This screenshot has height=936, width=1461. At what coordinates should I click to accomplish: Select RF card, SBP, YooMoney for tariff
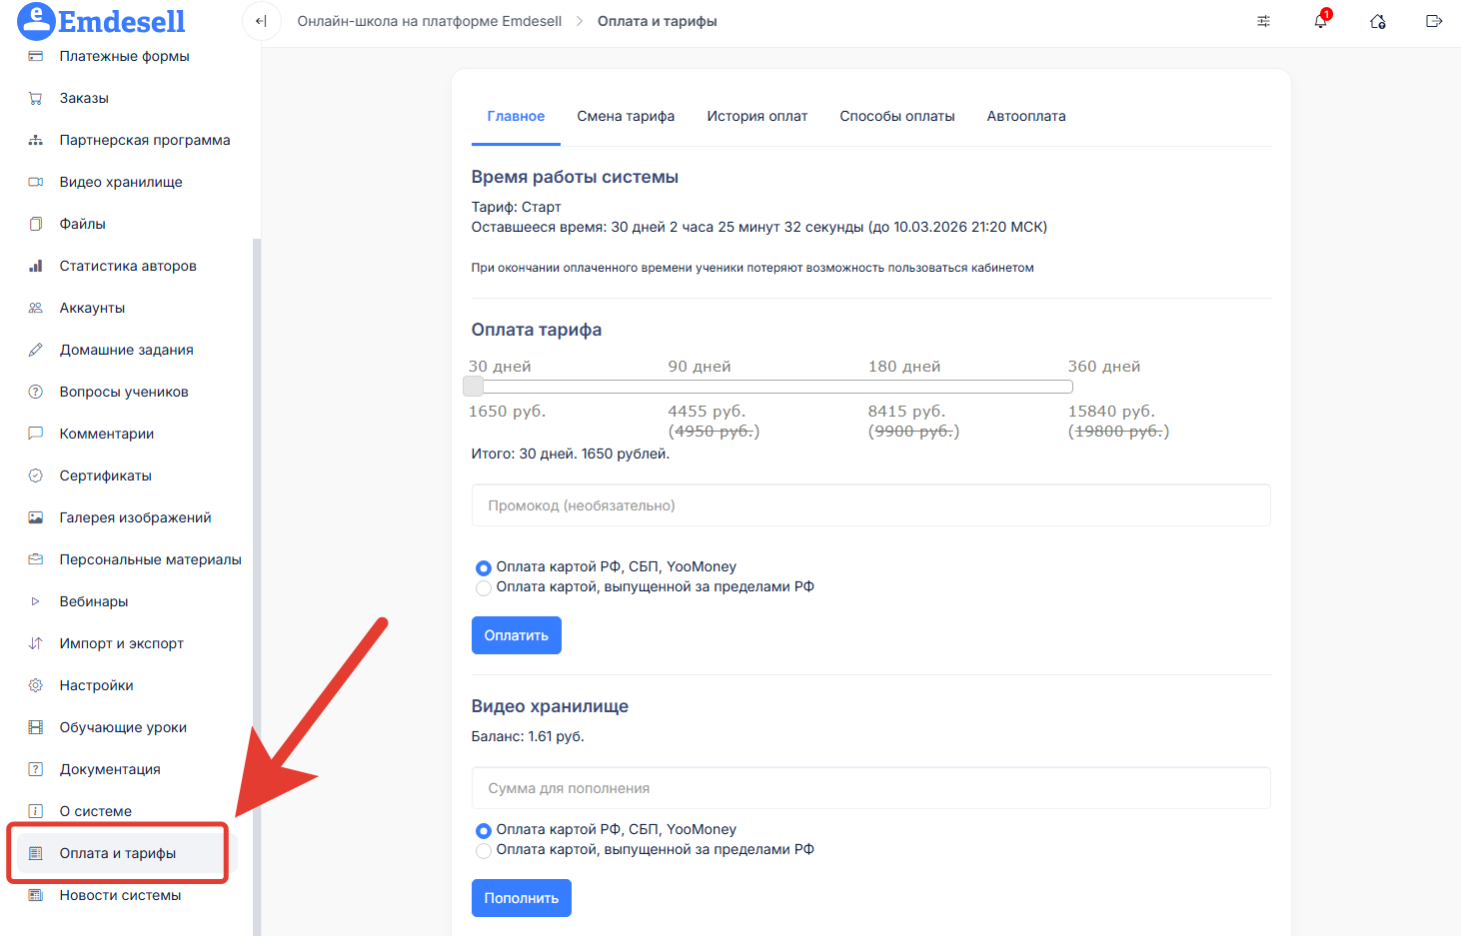click(x=484, y=567)
